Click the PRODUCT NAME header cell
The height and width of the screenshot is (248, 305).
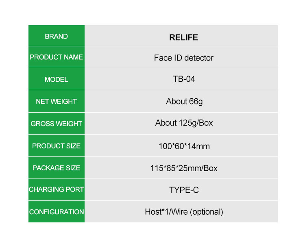pyautogui.click(x=57, y=57)
